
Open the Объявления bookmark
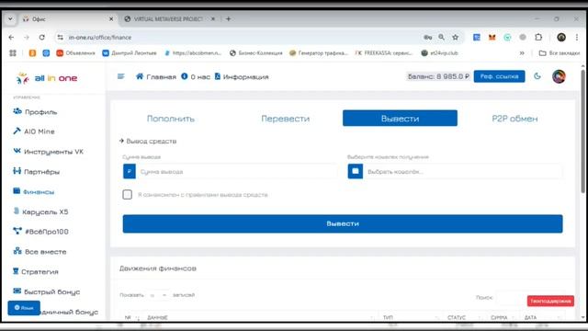(x=75, y=53)
